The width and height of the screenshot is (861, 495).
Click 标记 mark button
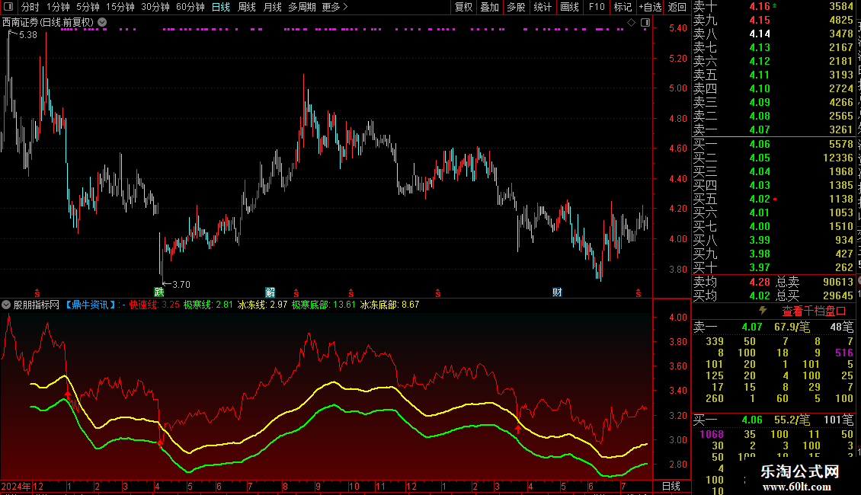623,7
